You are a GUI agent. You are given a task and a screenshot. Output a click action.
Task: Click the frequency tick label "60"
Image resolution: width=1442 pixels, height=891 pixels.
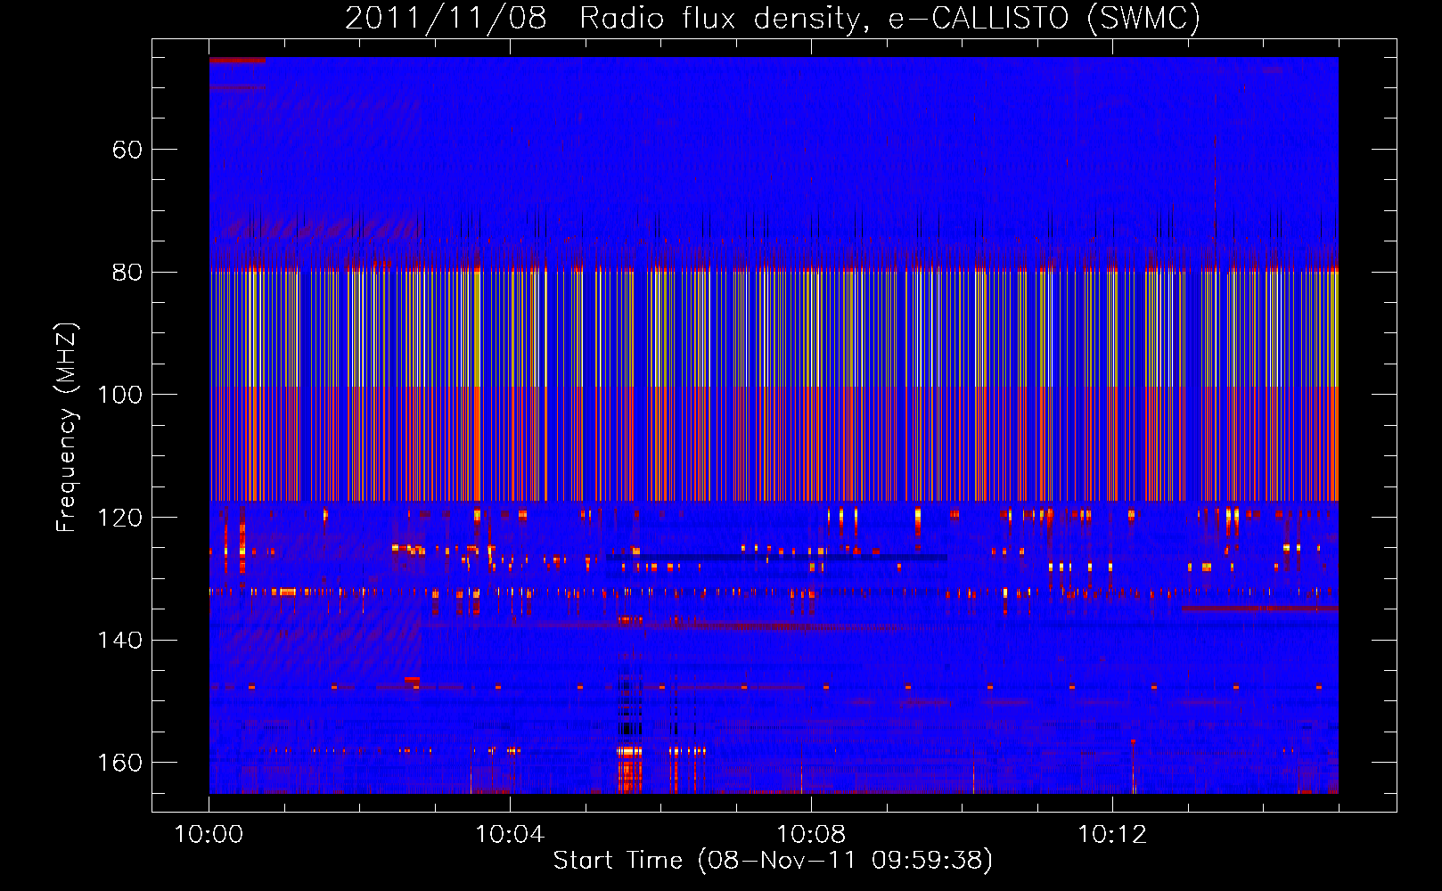pos(127,150)
